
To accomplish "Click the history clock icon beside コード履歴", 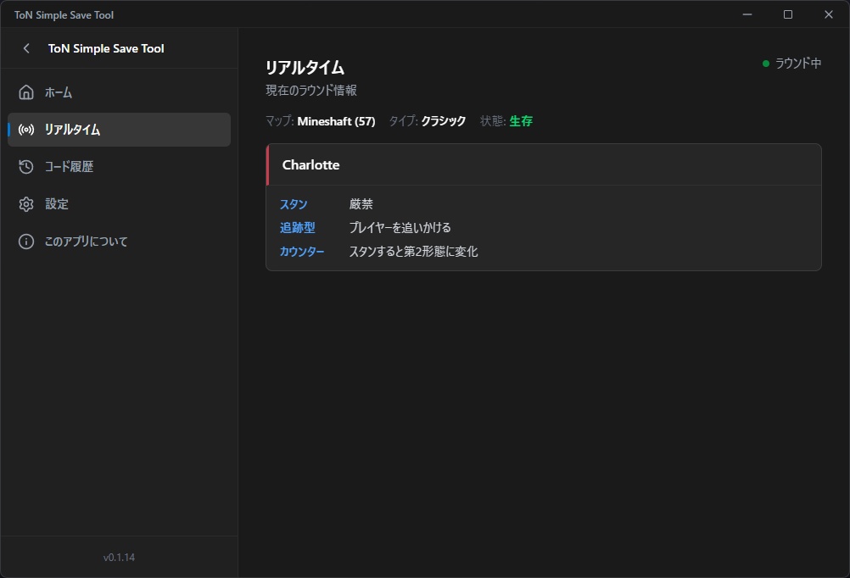I will [26, 167].
